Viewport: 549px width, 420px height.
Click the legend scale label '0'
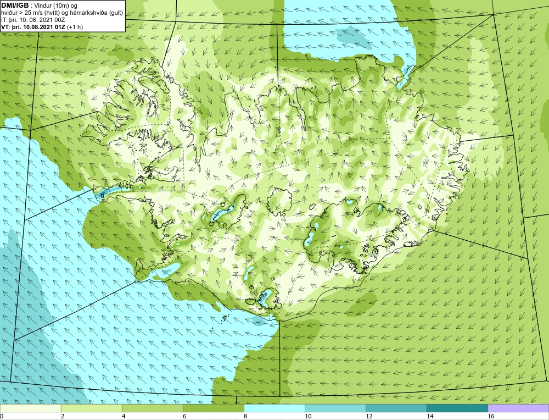coord(2,416)
